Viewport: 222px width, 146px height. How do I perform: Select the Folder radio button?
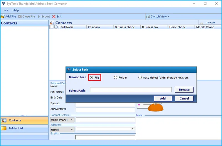[x=116, y=78]
